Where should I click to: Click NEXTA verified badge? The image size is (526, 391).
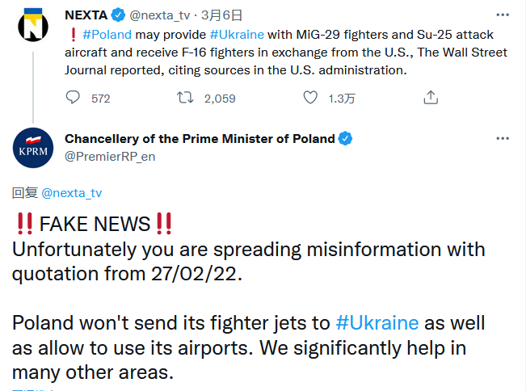coord(118,15)
